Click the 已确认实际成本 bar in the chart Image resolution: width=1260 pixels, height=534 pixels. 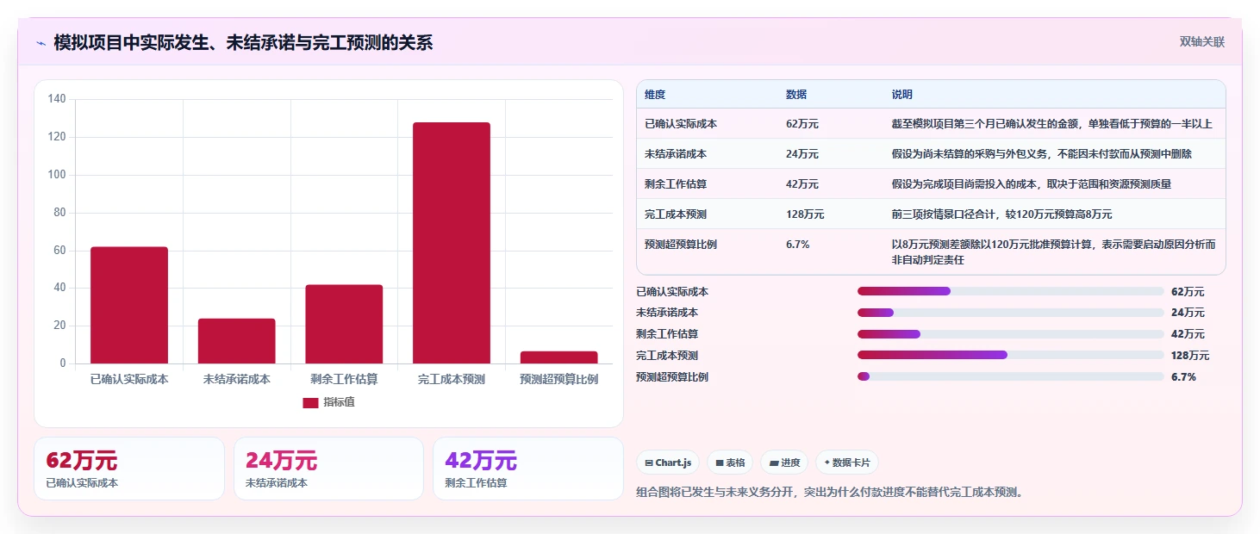click(129, 305)
